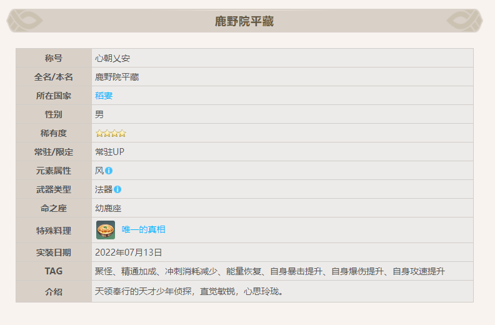Select the 聚怪、精通加成 tag list text
495x325 pixels.
click(270, 271)
